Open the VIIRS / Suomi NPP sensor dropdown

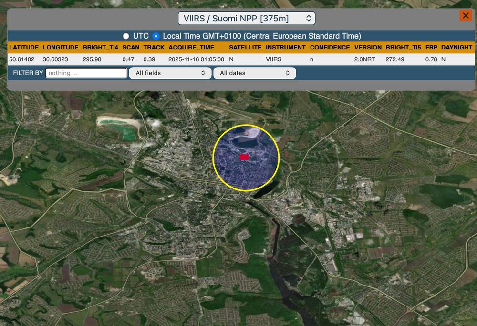click(247, 18)
